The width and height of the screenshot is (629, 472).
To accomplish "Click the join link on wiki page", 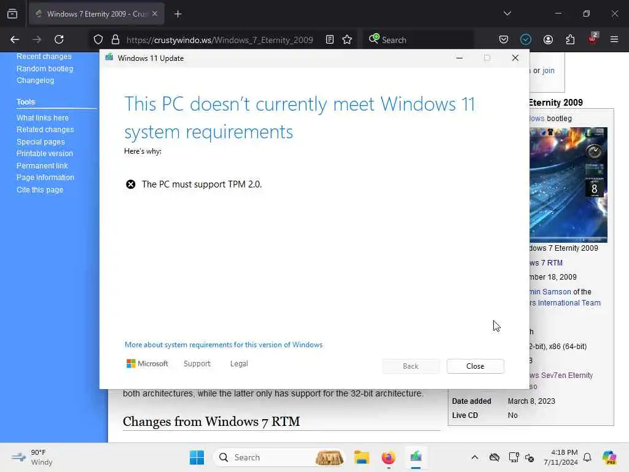I will click(x=549, y=71).
